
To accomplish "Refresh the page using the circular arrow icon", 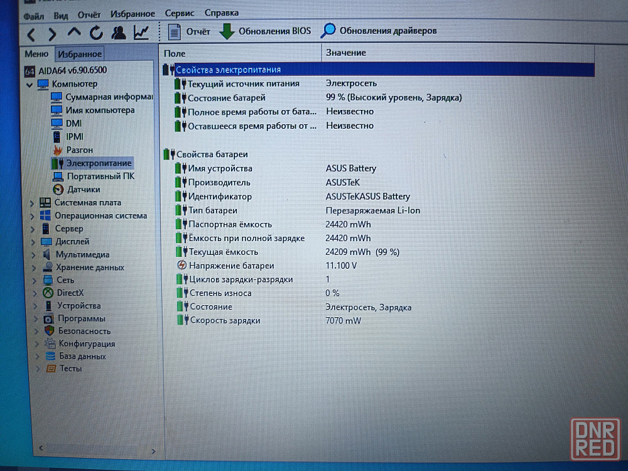I will click(x=96, y=33).
